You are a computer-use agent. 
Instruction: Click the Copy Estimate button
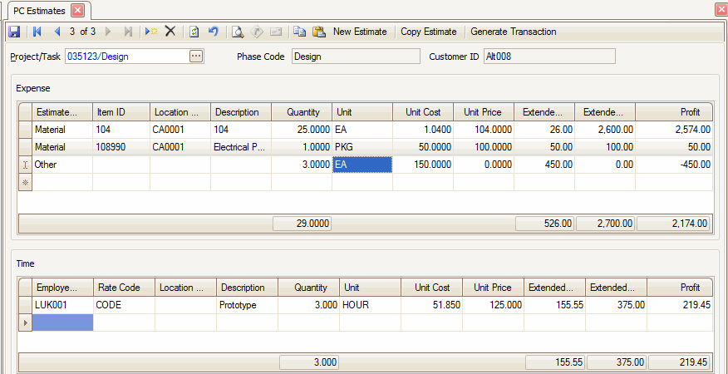(x=428, y=32)
